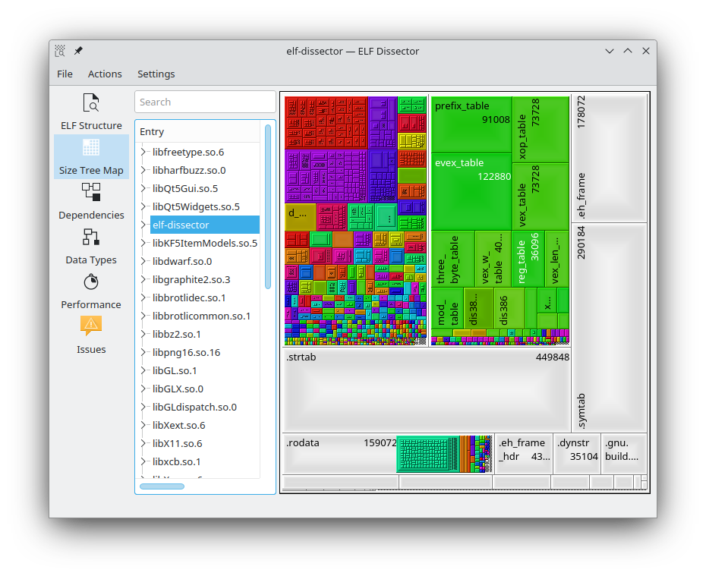Show the Data Types view
Screen dimensions: 706x576
coord(90,245)
